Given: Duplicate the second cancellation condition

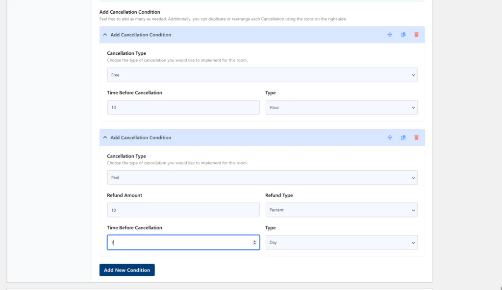Looking at the screenshot, I should [403, 137].
